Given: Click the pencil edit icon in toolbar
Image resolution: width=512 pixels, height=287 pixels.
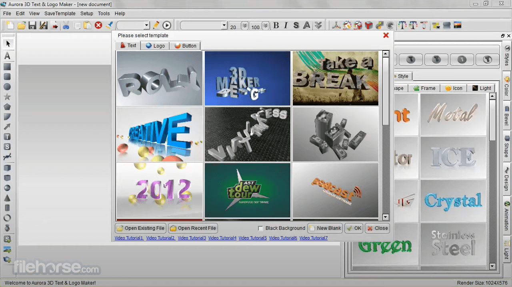Looking at the screenshot, I should click(x=156, y=25).
